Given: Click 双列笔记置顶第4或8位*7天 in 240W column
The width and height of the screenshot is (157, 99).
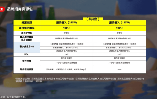Looking at the screenshot, I should click(x=66, y=38).
